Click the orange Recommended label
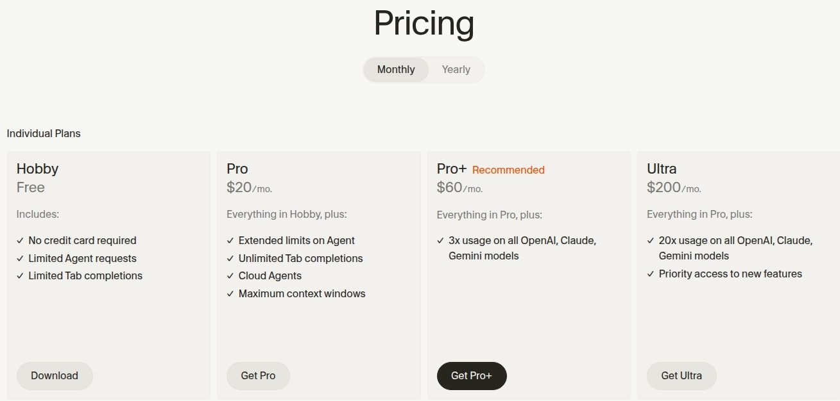Viewport: 840px width, 401px height. click(508, 170)
